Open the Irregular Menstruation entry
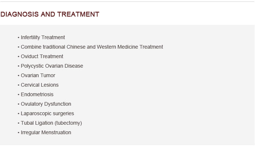The height and width of the screenshot is (147, 255). click(46, 132)
